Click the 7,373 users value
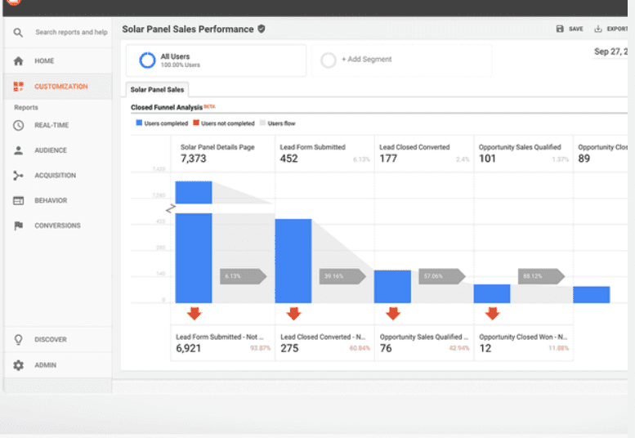Image resolution: width=635 pixels, height=438 pixels. [193, 159]
